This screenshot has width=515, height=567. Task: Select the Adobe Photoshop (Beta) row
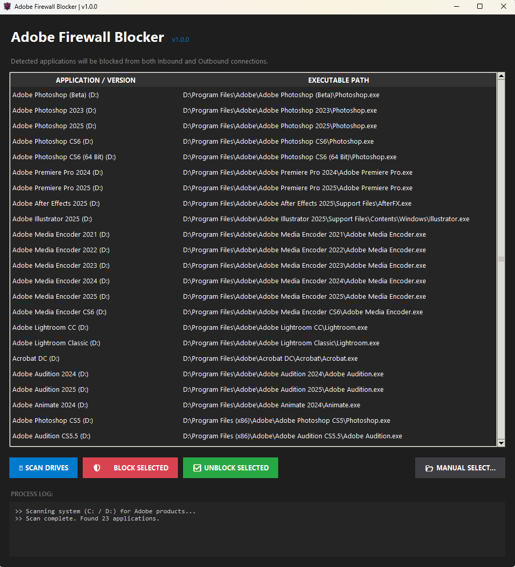tap(54, 95)
